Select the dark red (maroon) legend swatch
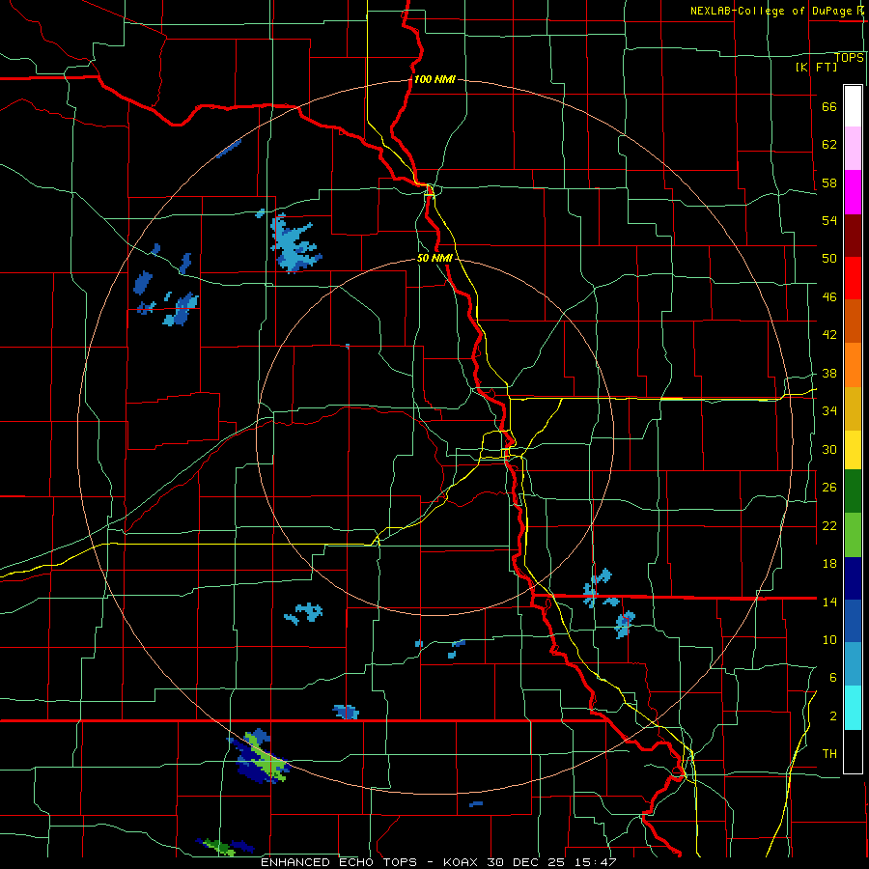Screen dimensions: 869x869 853,236
